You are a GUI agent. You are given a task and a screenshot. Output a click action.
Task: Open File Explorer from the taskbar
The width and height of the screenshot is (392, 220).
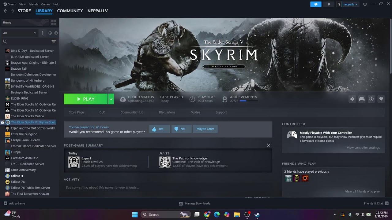[x=237, y=215]
